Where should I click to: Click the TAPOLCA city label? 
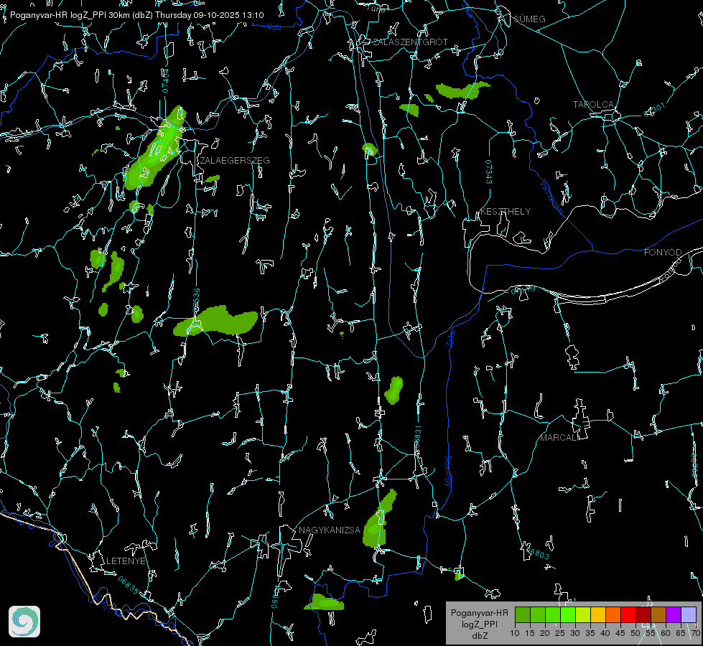click(x=594, y=105)
